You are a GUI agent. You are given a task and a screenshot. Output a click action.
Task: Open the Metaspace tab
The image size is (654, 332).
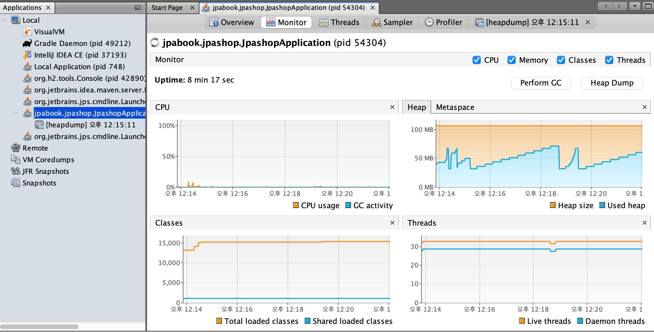click(455, 107)
